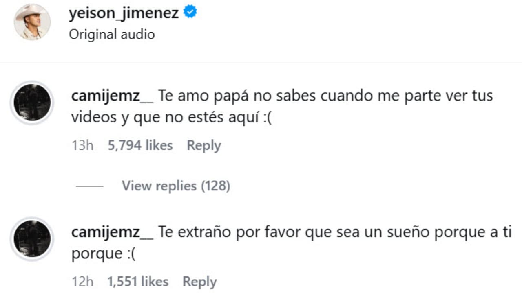The height and width of the screenshot is (293, 522).
Task: Click the Original audio label under the username
Action: click(112, 34)
